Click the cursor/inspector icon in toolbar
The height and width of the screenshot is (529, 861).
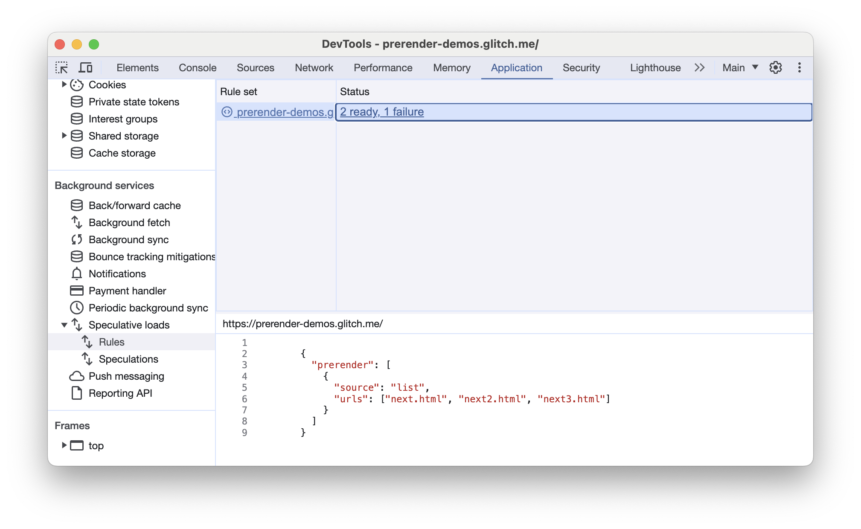[x=62, y=67]
